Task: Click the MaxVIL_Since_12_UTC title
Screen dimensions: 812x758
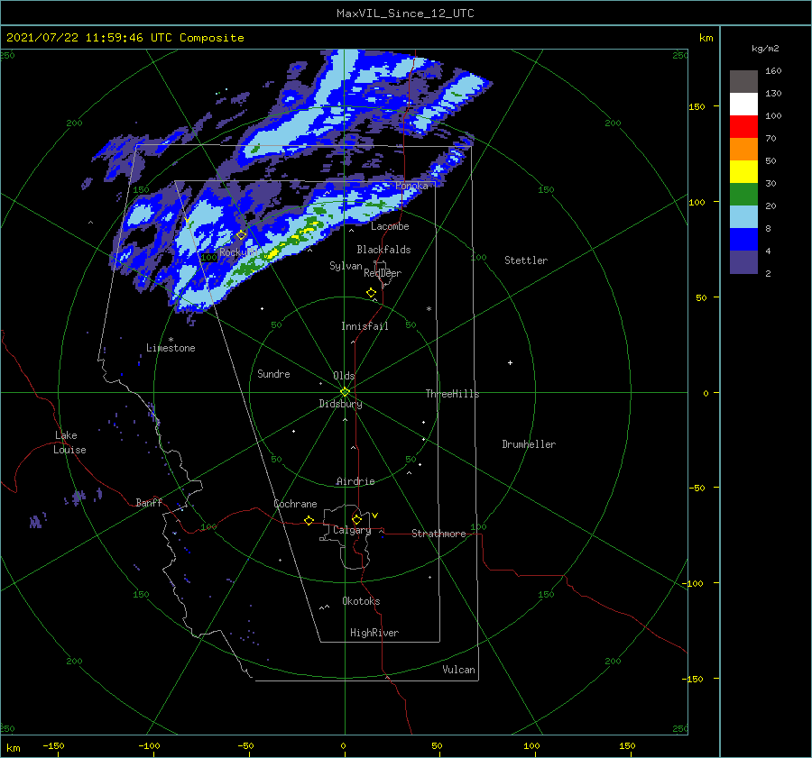Action: tap(405, 14)
